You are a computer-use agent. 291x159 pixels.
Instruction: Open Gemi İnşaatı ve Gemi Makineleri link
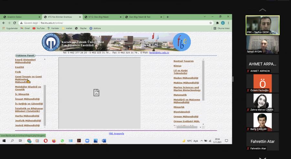point(28,79)
